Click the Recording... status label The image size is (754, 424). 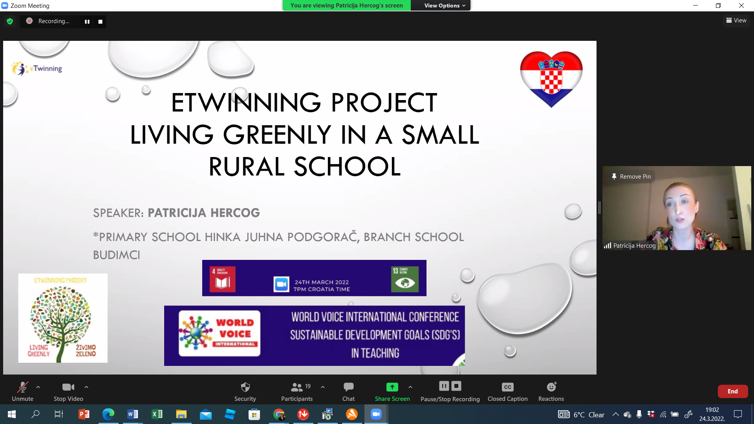[x=54, y=21]
